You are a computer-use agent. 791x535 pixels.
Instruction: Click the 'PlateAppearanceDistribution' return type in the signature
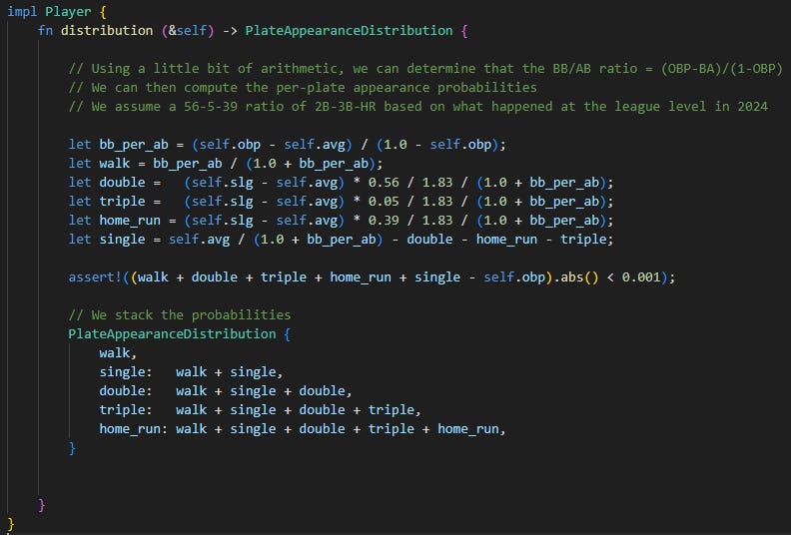349,31
